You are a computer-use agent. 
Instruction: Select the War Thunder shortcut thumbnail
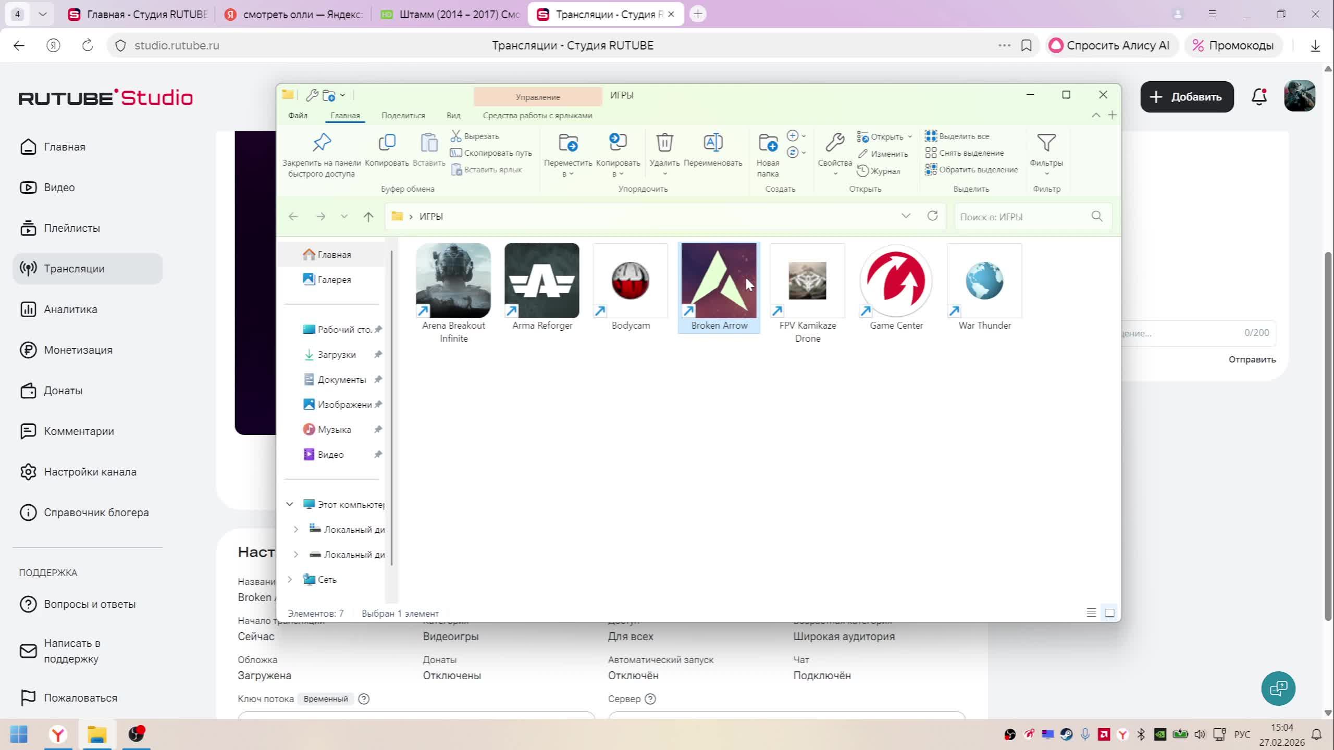(x=984, y=281)
